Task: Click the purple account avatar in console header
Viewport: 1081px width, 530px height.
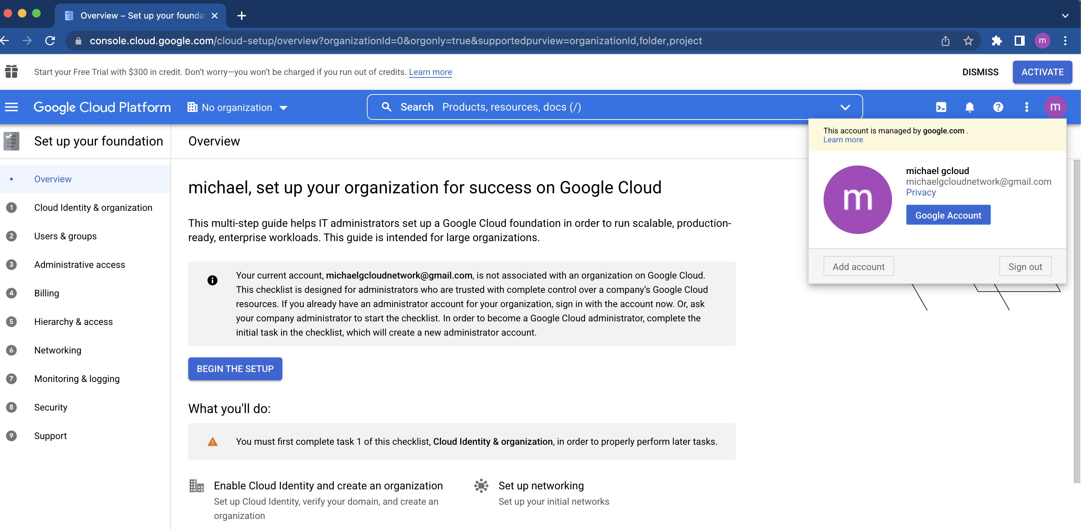Action: click(1055, 107)
